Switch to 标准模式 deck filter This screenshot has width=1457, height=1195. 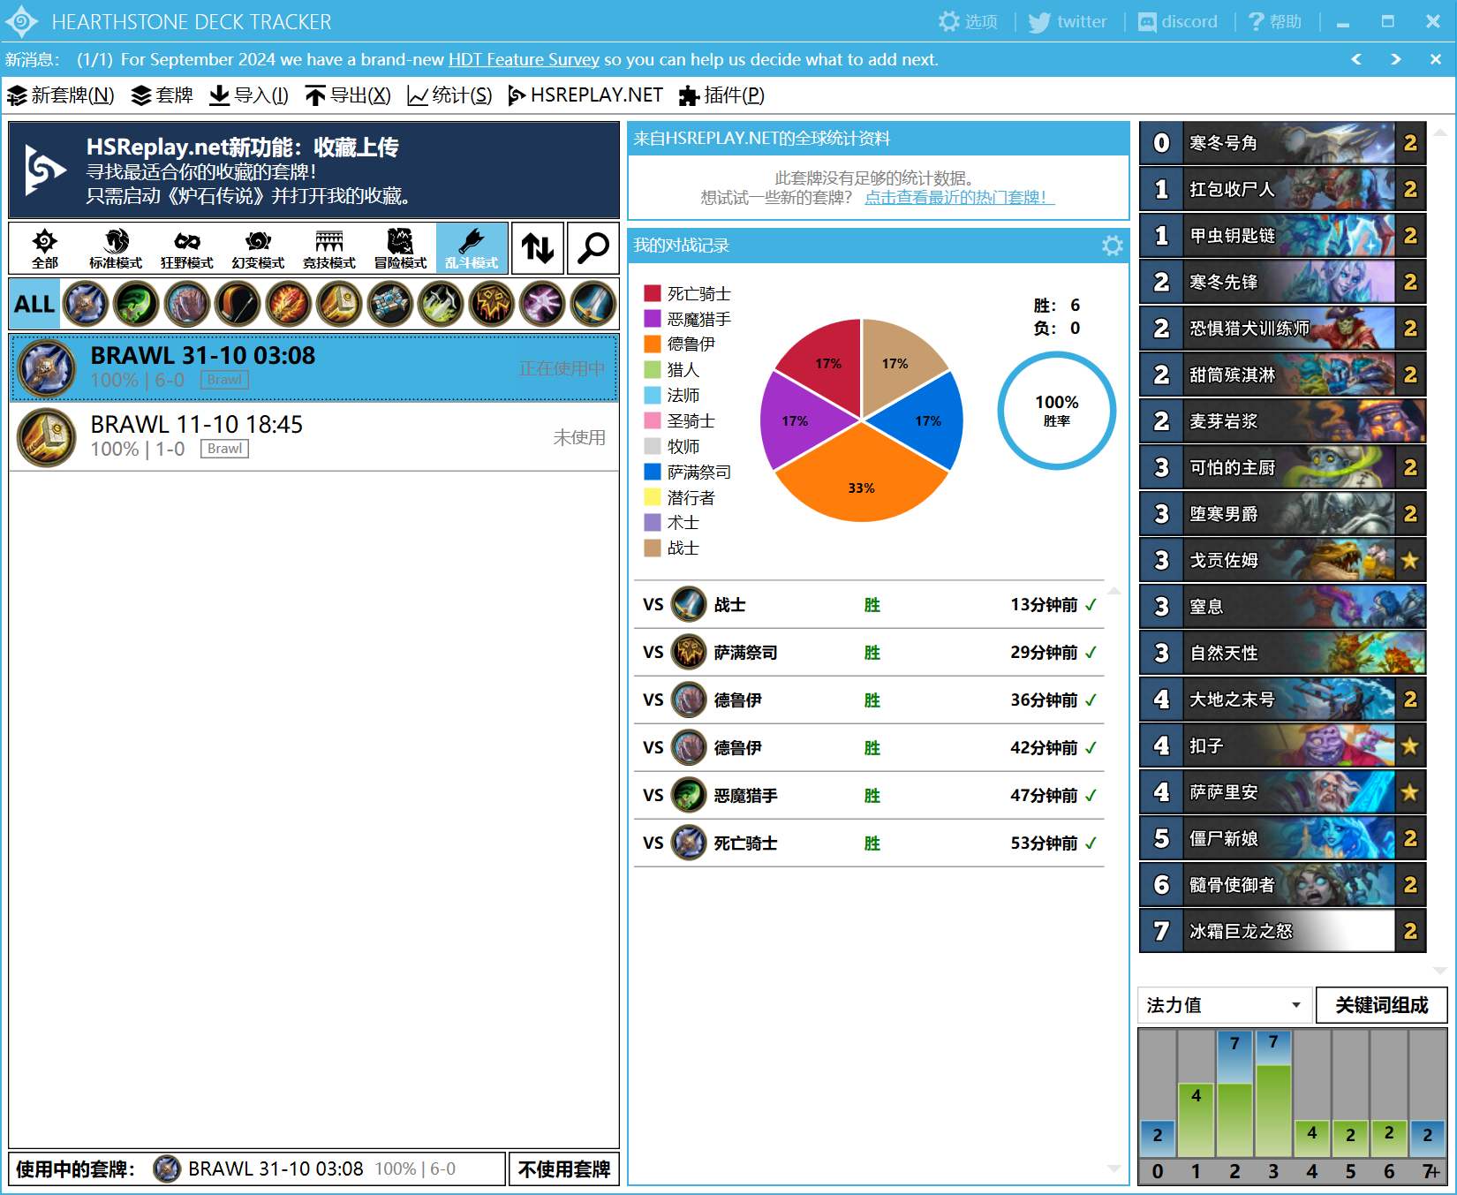tap(116, 248)
